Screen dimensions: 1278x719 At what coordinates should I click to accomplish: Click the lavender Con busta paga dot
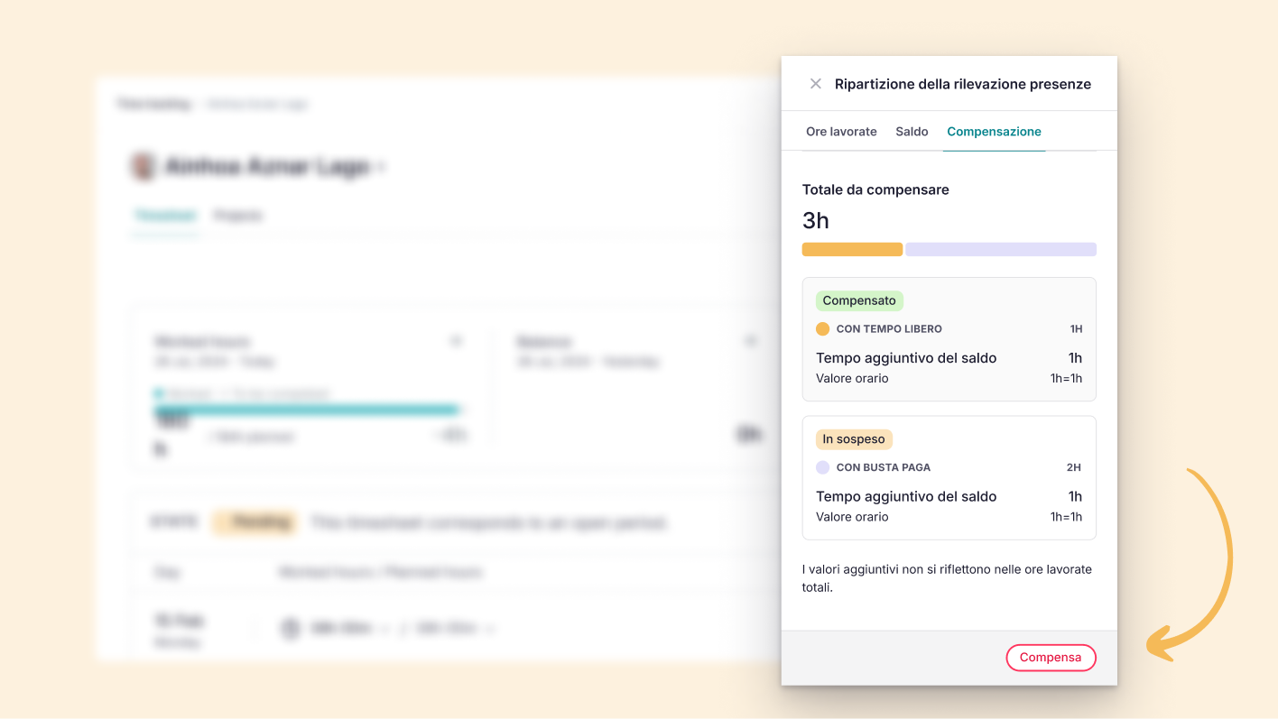point(822,467)
